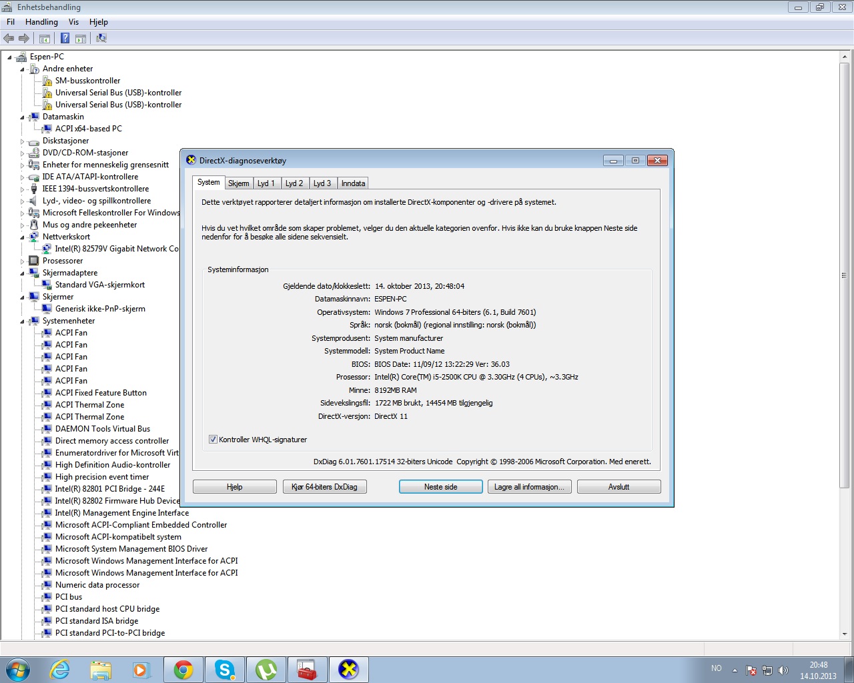This screenshot has height=683, width=854.
Task: Open the Vis menu
Action: (x=73, y=22)
